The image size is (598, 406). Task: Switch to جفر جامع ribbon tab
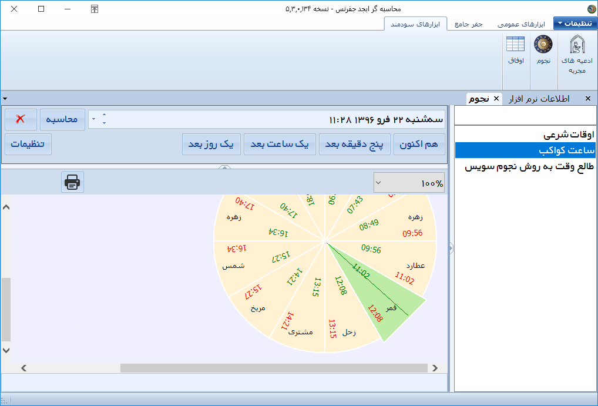click(x=468, y=24)
